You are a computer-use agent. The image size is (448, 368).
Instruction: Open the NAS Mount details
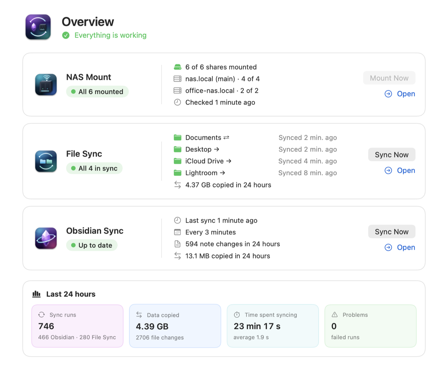pos(400,94)
